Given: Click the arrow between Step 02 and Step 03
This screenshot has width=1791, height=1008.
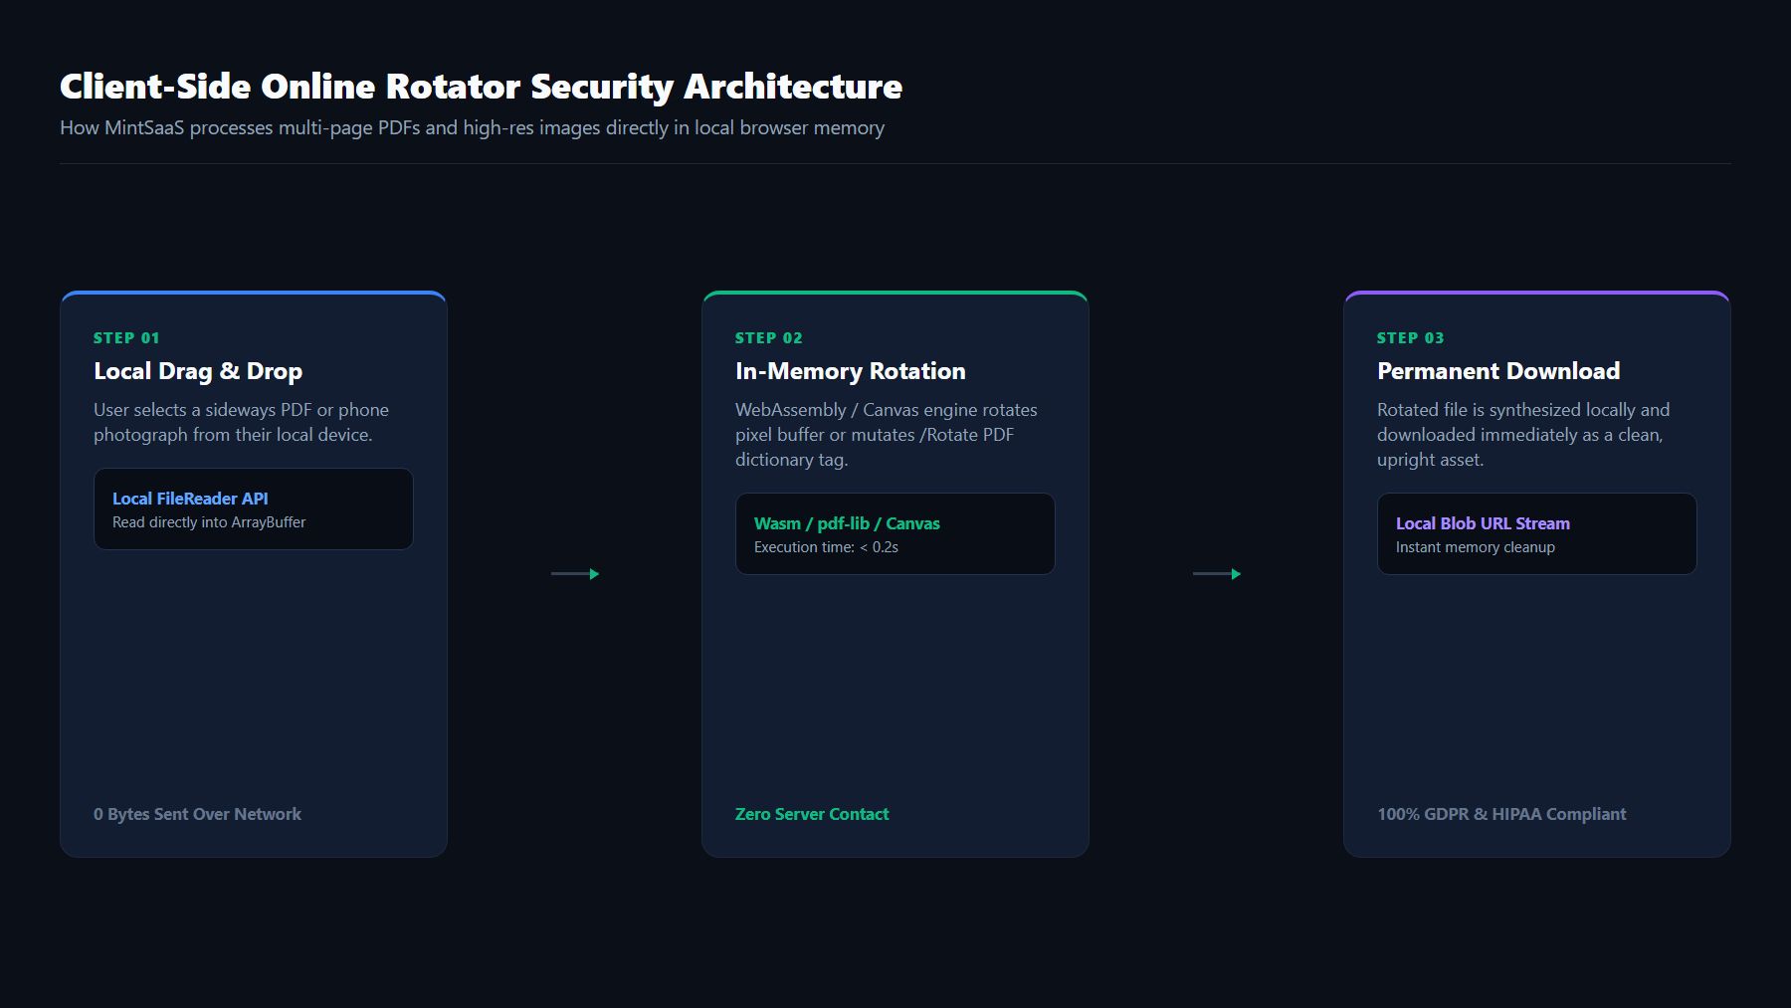Looking at the screenshot, I should (1217, 574).
